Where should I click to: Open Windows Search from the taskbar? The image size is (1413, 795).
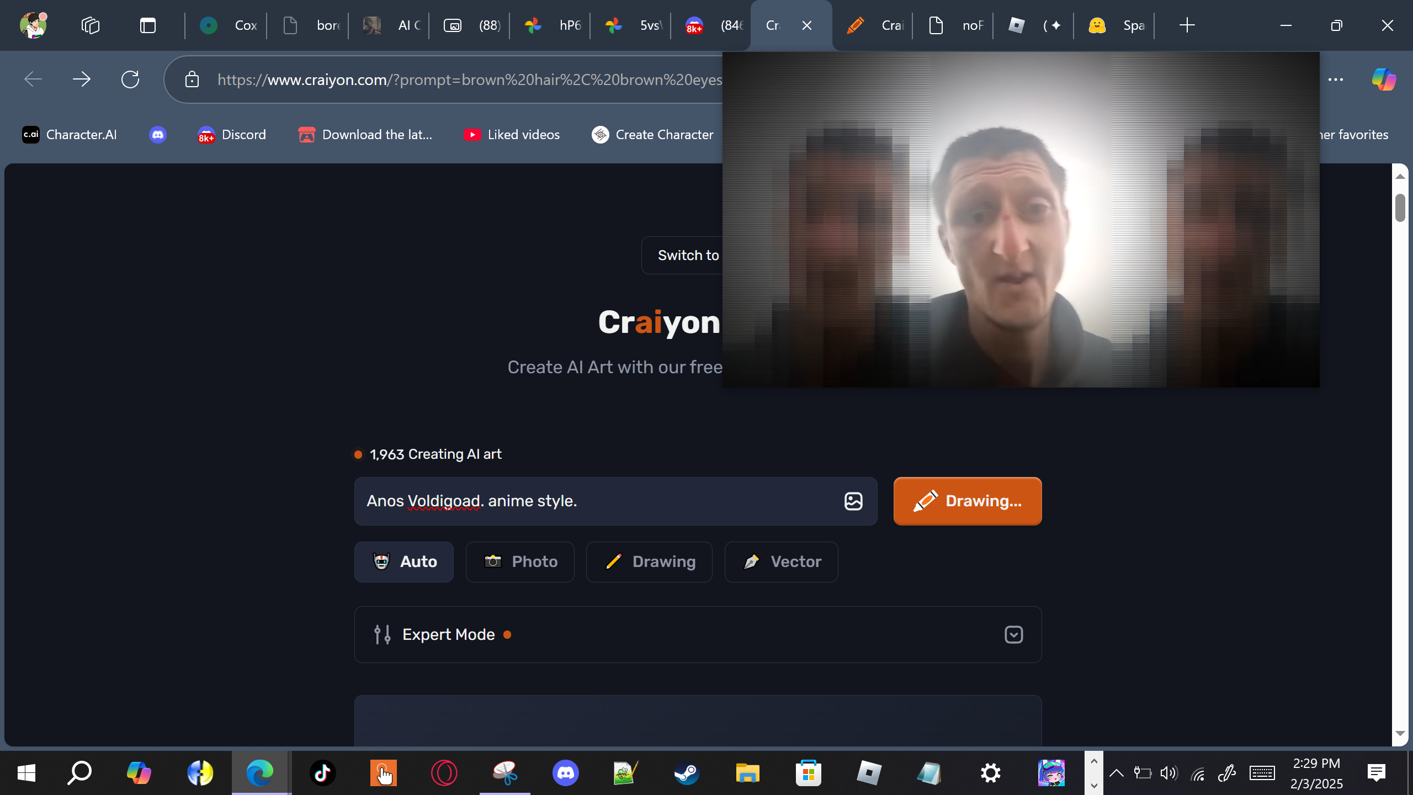[79, 773]
